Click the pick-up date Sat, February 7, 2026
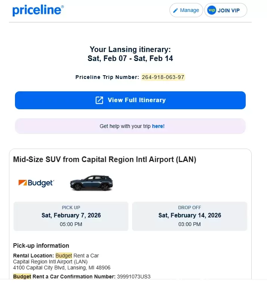Screen dimensions: 267x290 pyautogui.click(x=71, y=216)
